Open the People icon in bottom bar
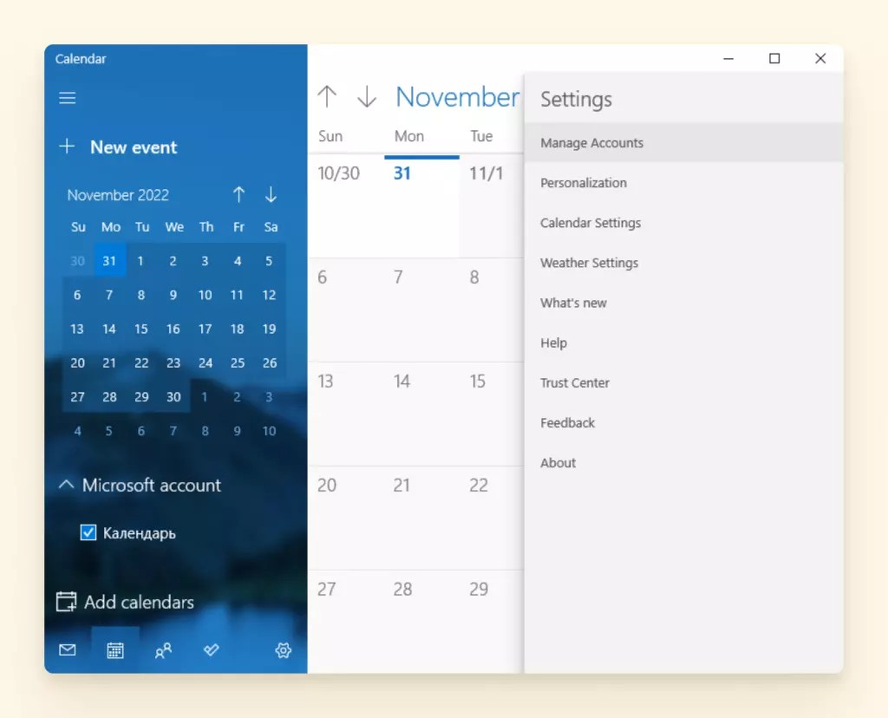Screen dimensions: 888x718 pos(163,649)
